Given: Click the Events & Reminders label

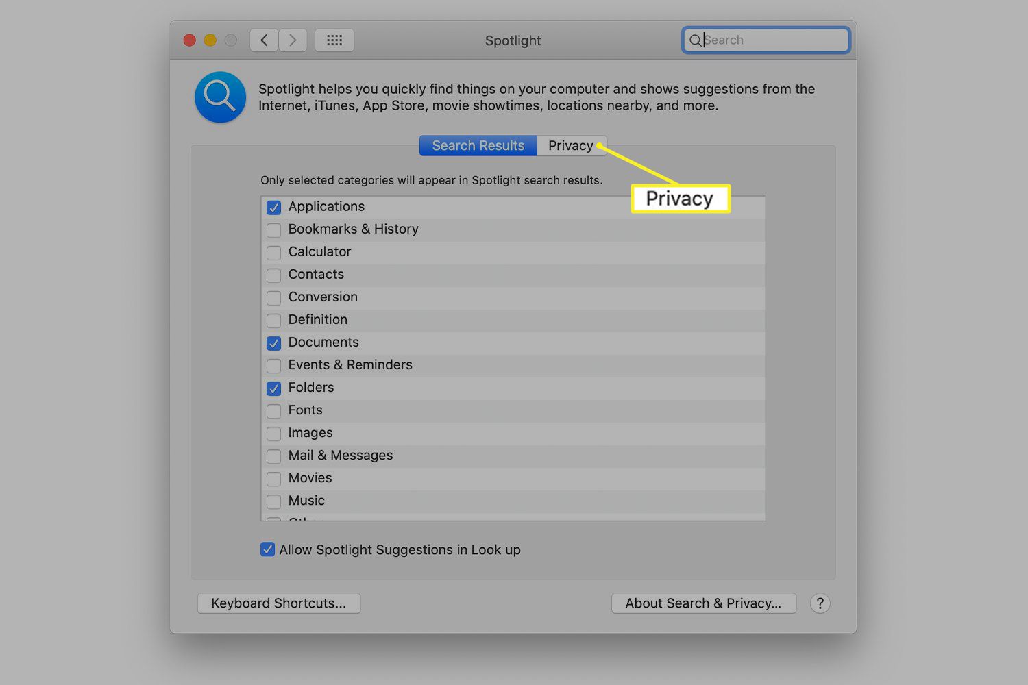Looking at the screenshot, I should [350, 364].
